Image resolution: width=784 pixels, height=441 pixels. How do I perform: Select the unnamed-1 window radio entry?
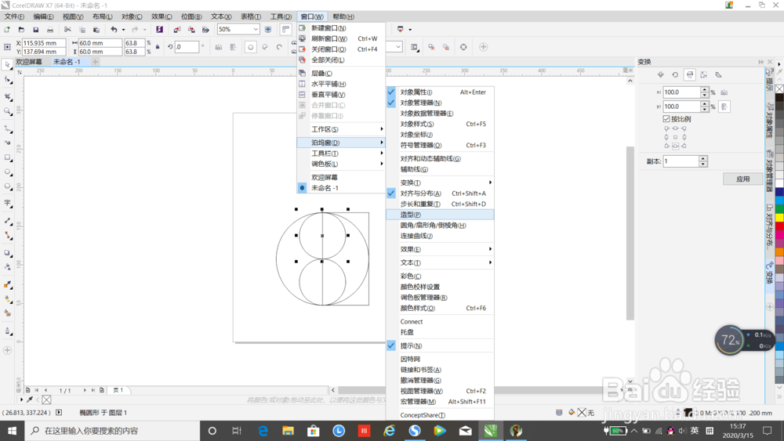pyautogui.click(x=302, y=188)
